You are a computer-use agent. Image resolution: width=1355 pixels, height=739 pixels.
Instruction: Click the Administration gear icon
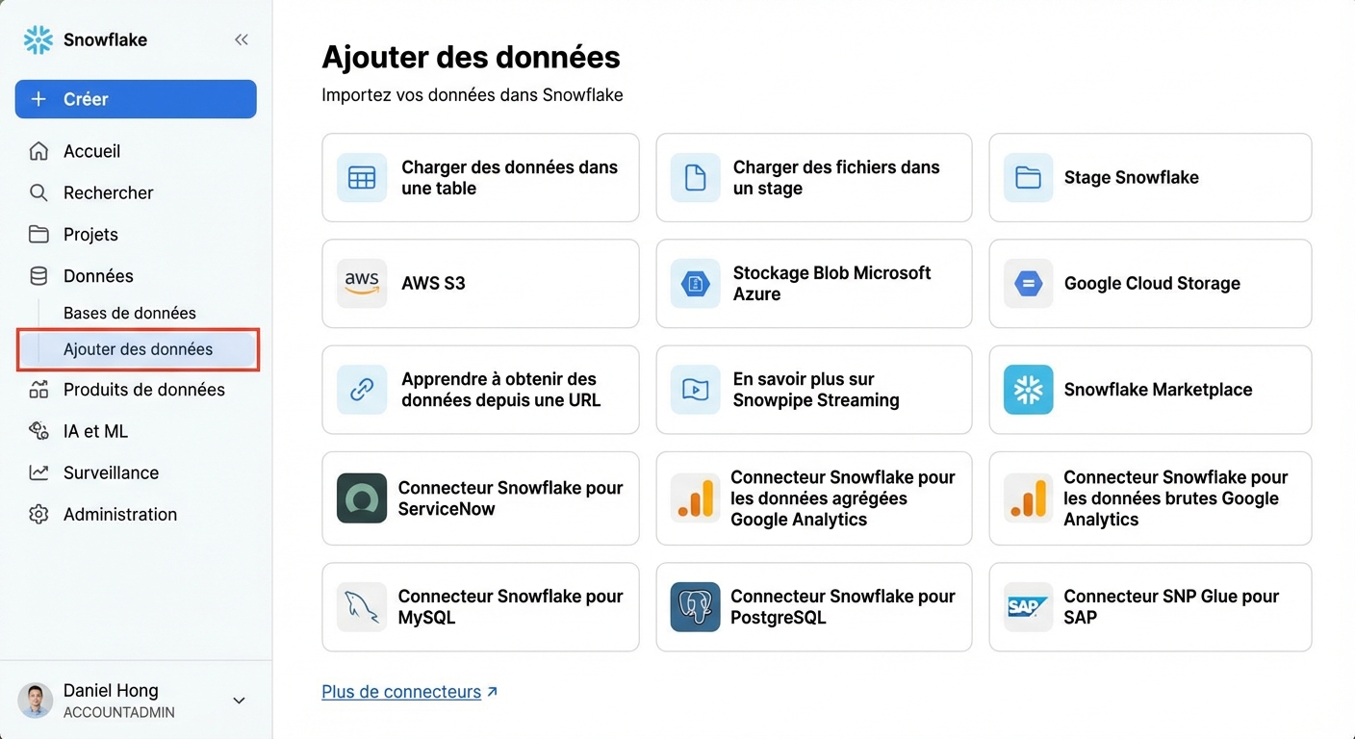(x=38, y=515)
